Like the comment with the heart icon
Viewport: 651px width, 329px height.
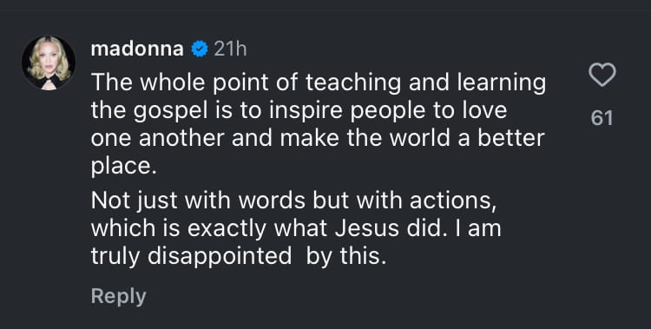click(x=602, y=76)
